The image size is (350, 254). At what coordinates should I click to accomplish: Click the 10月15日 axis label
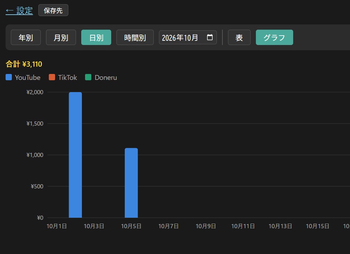[x=318, y=226]
